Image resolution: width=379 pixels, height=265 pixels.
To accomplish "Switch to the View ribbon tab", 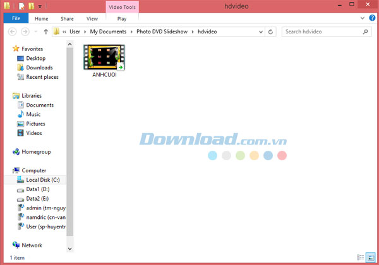I will [x=92, y=19].
